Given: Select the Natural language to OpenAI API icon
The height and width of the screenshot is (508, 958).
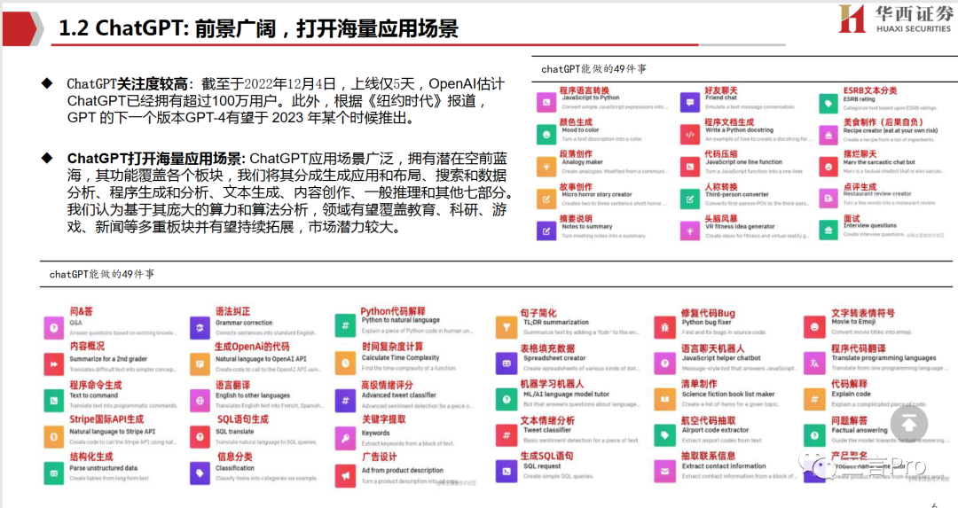Looking at the screenshot, I should click(200, 363).
